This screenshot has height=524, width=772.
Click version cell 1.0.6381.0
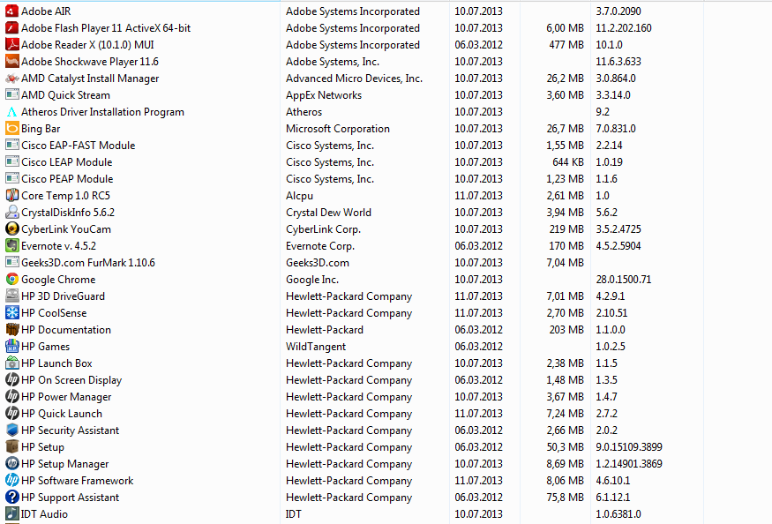tap(618, 513)
